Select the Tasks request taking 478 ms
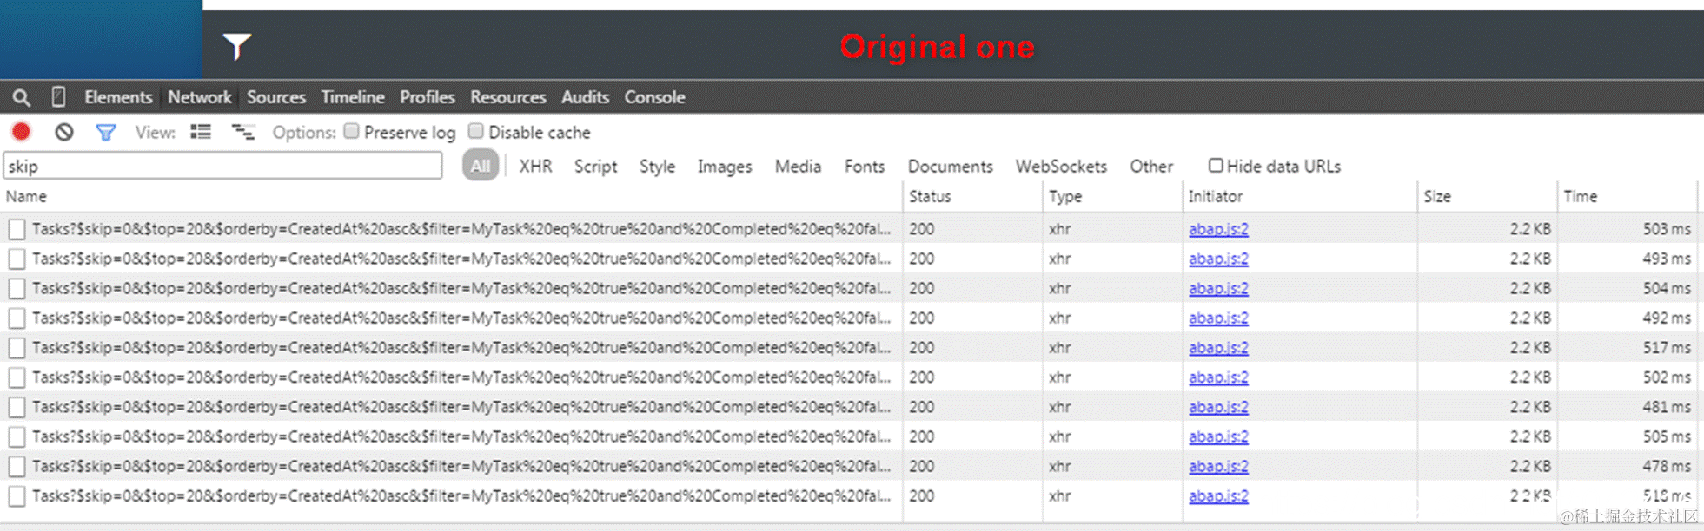This screenshot has width=1704, height=531. pos(848,466)
